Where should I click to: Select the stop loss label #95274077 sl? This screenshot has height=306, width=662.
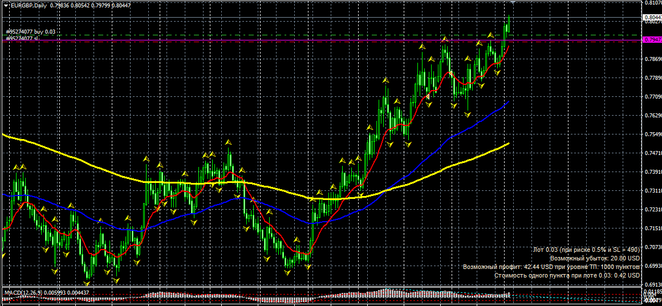(x=22, y=38)
